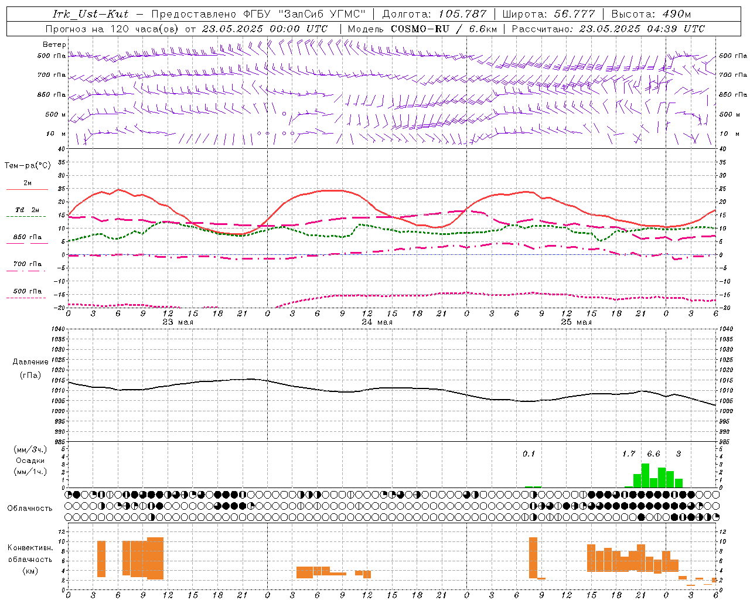The width and height of the screenshot is (750, 600).
Task: Click the (мм/3ч.) precipitation unit label
Action: coord(30,449)
